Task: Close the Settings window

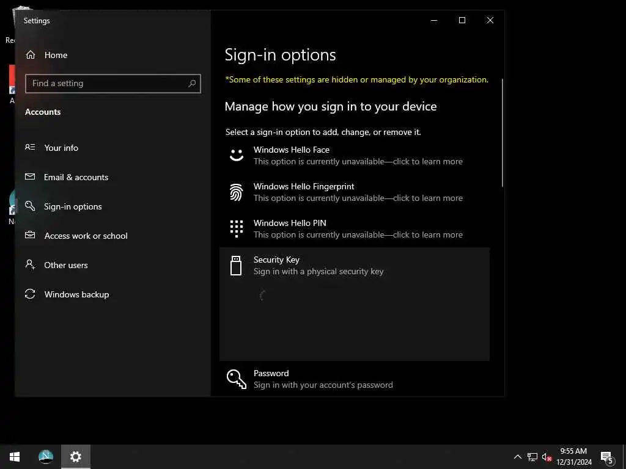Action: [x=490, y=20]
